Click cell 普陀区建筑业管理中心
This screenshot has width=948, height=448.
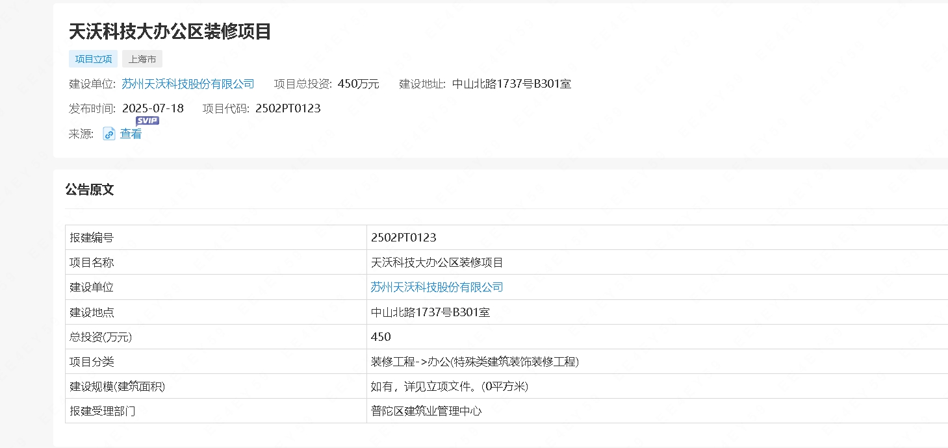(x=426, y=411)
